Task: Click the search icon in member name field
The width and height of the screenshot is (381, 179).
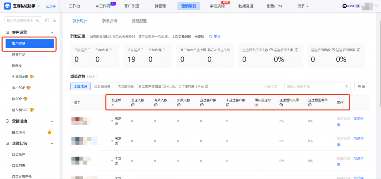Action: click(346, 86)
